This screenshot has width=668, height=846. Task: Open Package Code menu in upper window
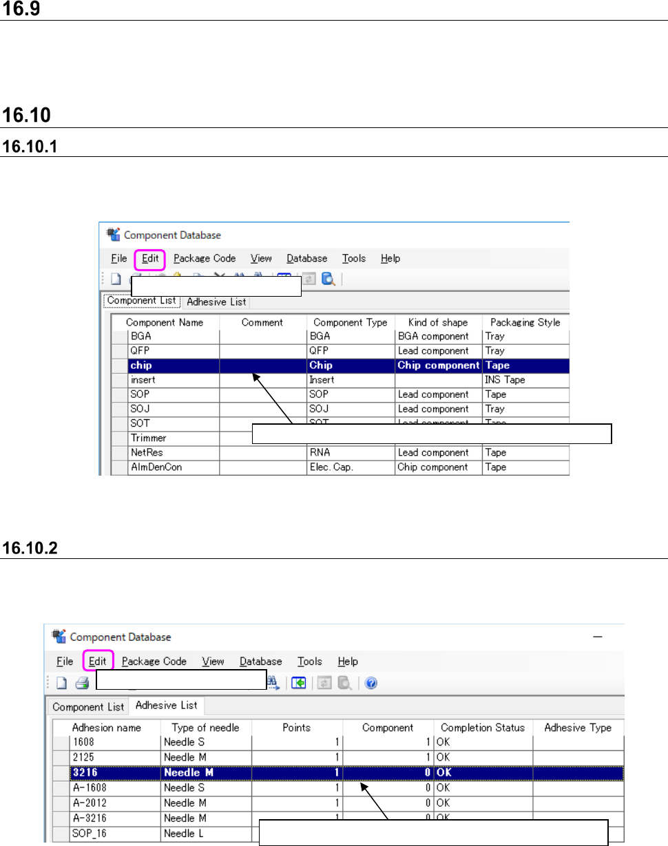click(205, 259)
